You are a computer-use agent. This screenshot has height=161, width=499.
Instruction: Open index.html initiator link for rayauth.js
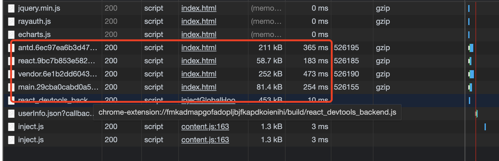click(199, 22)
